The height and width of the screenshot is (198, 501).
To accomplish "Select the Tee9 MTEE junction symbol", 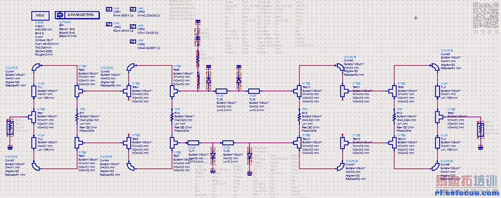I will tap(393, 91).
